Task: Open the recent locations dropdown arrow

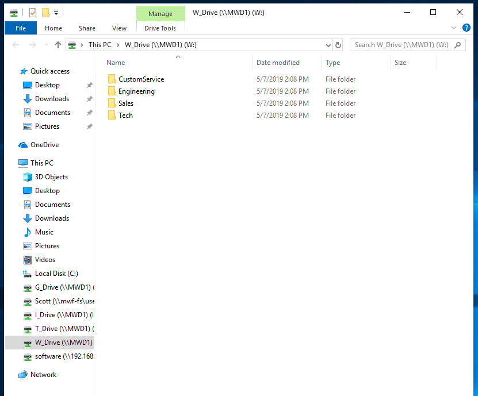Action: pyautogui.click(x=45, y=45)
